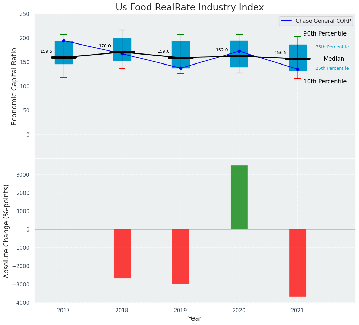This screenshot has width=359, height=325.
Task: Click the Absolute Change axis label
Action: click(x=7, y=231)
